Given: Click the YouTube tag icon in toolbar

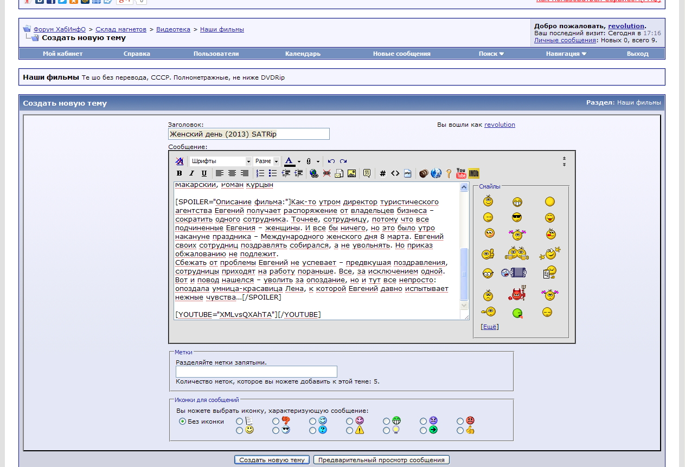Looking at the screenshot, I should 461,173.
